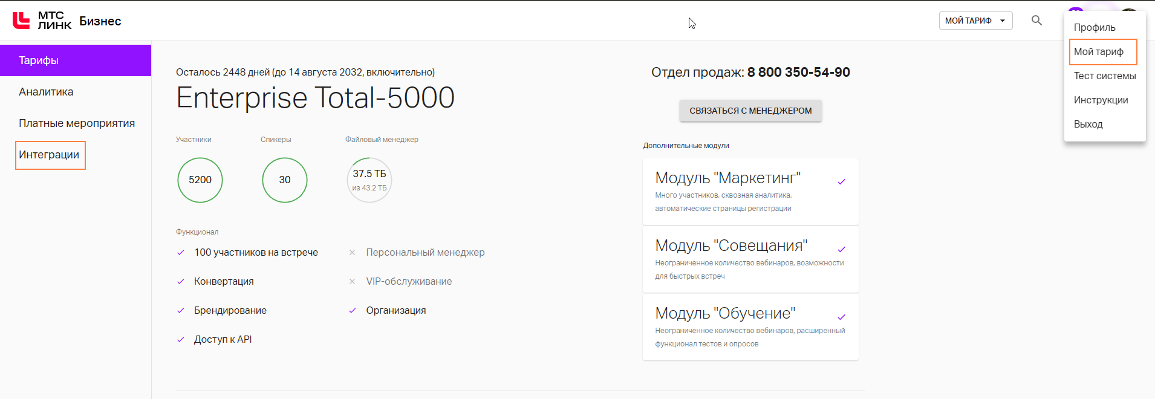
Task: Click the MTS Link logo icon
Action: point(21,21)
